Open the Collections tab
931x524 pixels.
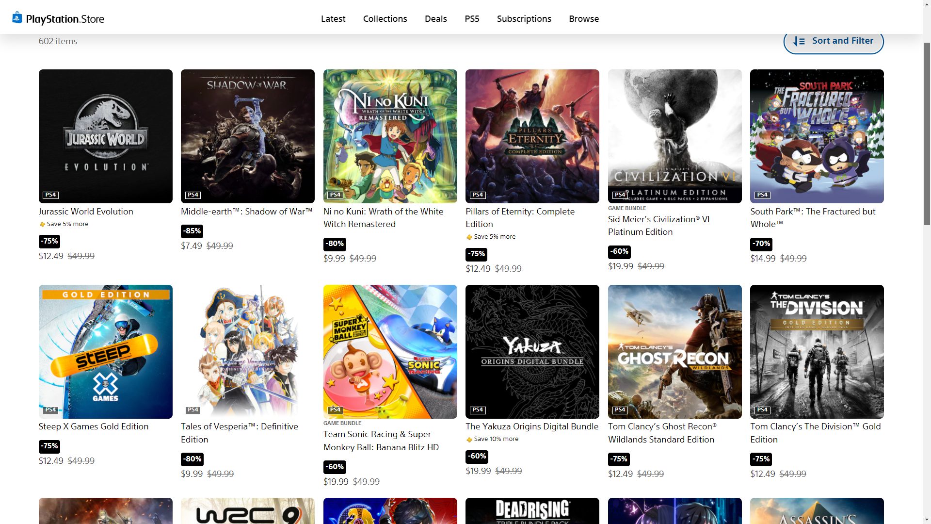(x=385, y=19)
